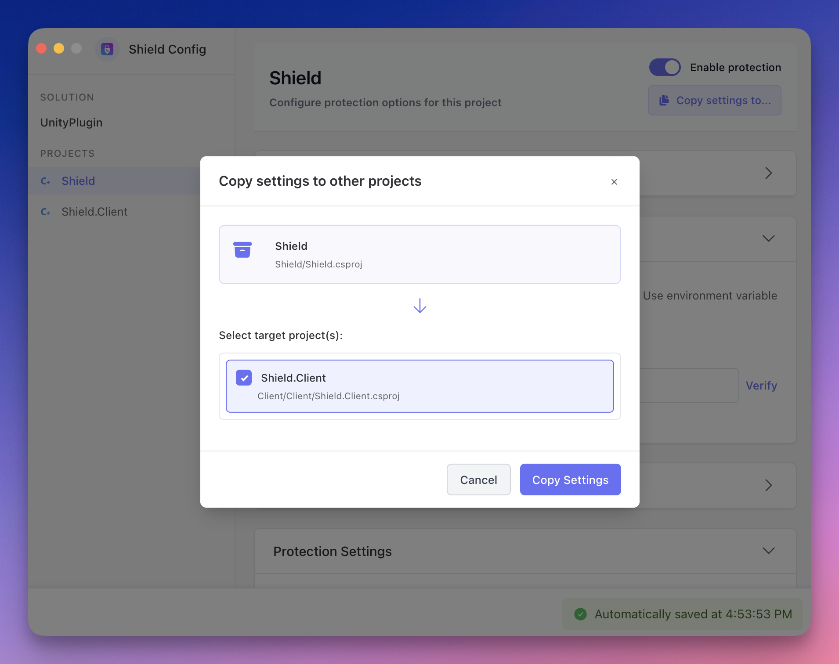Toggle Enable protection switch off
The image size is (839, 664).
pyautogui.click(x=664, y=67)
